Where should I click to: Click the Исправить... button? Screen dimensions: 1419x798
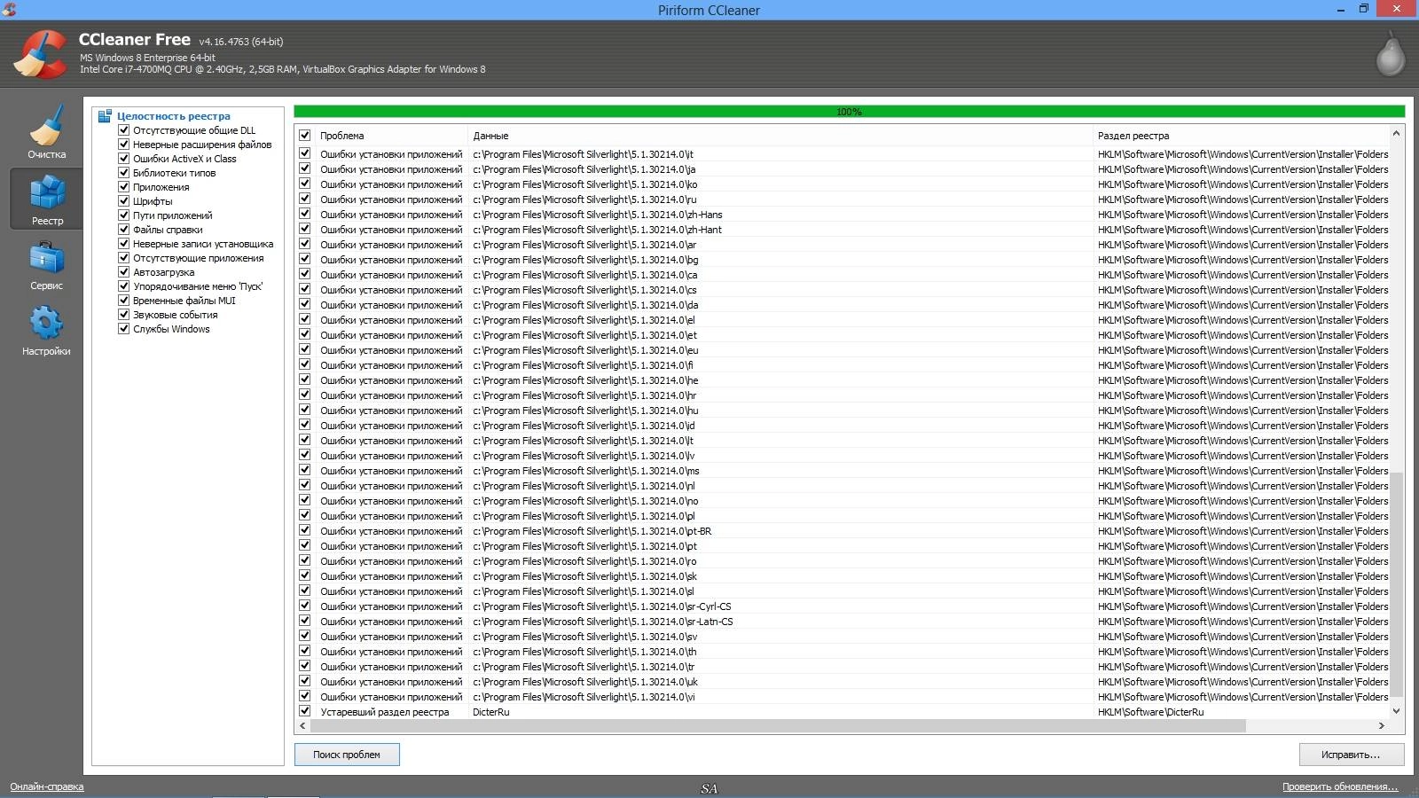[x=1351, y=755]
